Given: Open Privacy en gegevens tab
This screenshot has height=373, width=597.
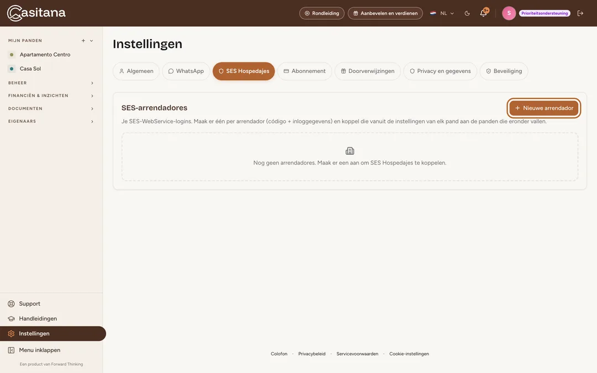Looking at the screenshot, I should pos(440,71).
